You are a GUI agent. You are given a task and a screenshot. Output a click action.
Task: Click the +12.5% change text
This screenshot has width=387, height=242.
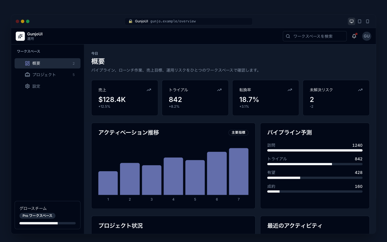pyautogui.click(x=104, y=106)
